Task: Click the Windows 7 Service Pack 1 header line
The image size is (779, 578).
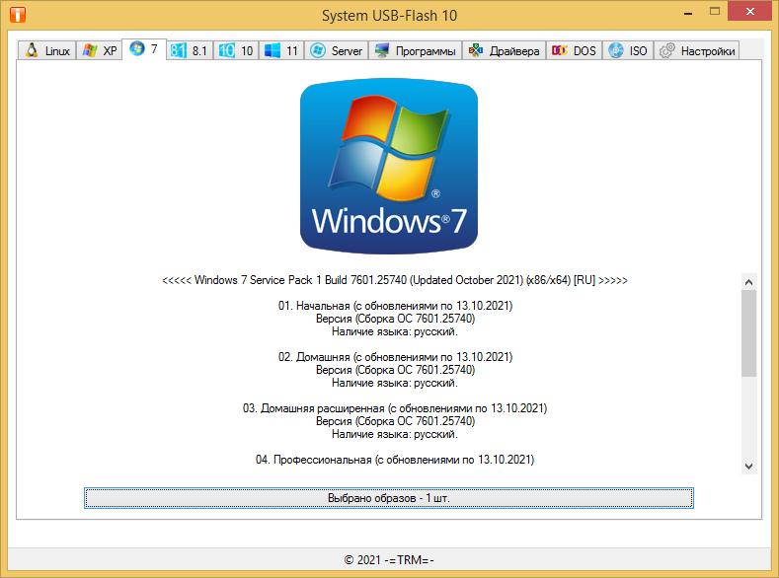Action: pos(395,280)
